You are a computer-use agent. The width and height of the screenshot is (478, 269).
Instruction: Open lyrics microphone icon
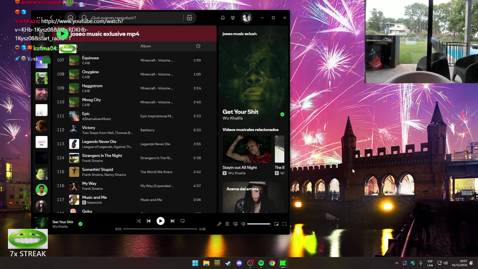[x=219, y=224]
